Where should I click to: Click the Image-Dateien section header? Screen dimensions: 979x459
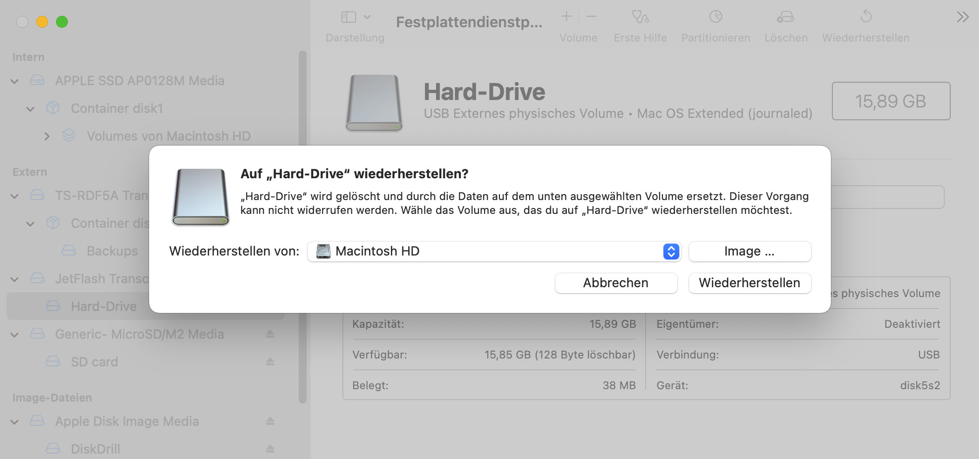click(52, 398)
